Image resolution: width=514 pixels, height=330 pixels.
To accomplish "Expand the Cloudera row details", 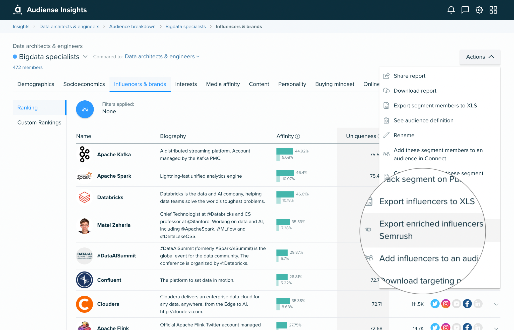I will (x=496, y=304).
